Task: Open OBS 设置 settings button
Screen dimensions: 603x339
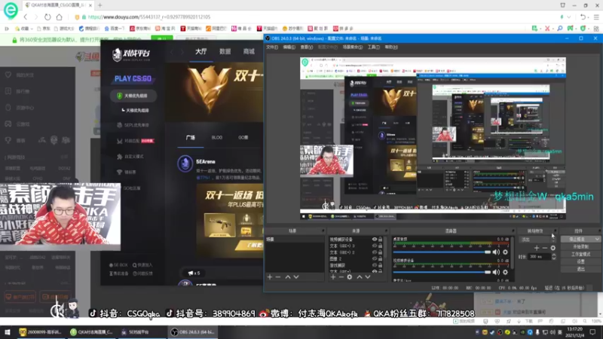Action: 580,261
